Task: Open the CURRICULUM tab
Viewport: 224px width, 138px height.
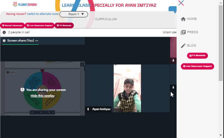Action: click(106, 19)
